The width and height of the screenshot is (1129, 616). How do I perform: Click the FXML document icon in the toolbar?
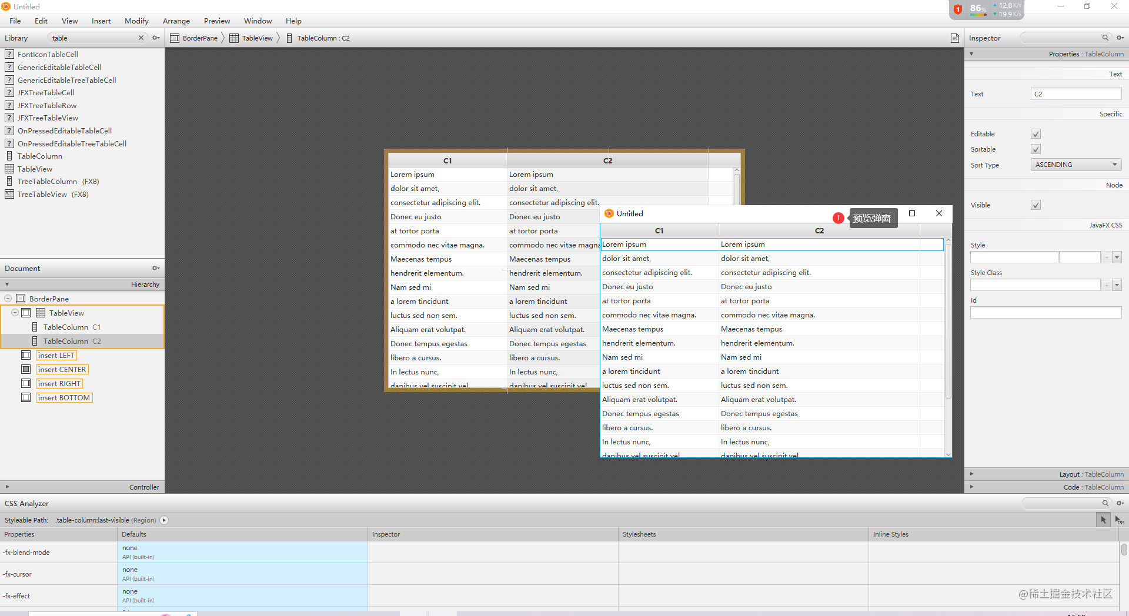tap(954, 38)
